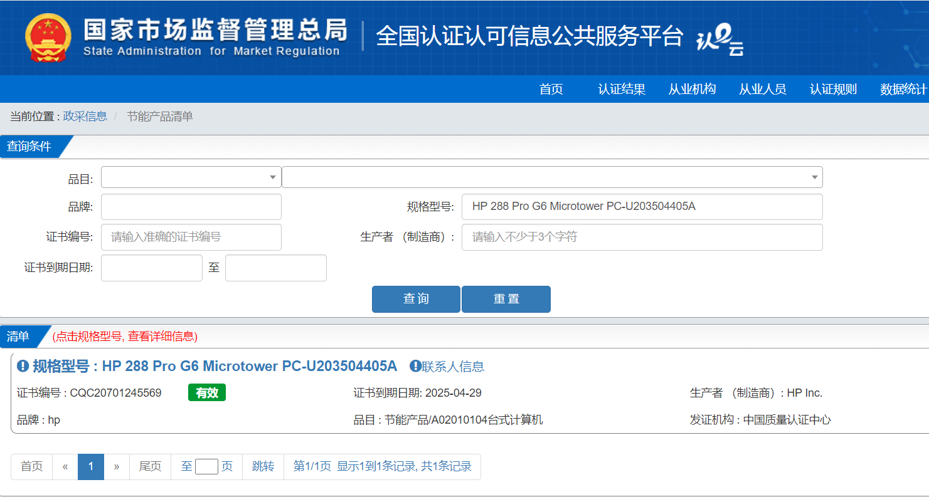Go to pagination 首页 first page
The width and height of the screenshot is (929, 497).
32,467
